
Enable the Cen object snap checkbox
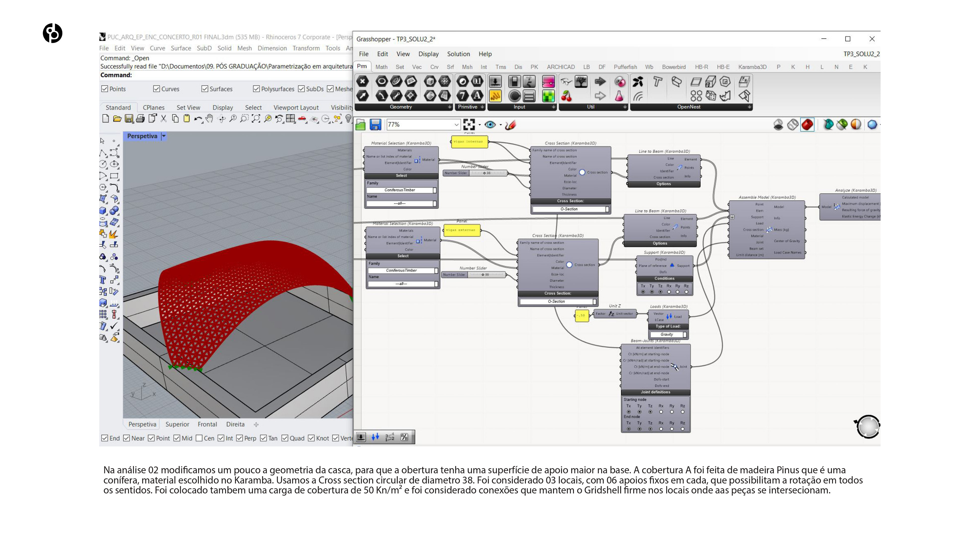point(199,438)
